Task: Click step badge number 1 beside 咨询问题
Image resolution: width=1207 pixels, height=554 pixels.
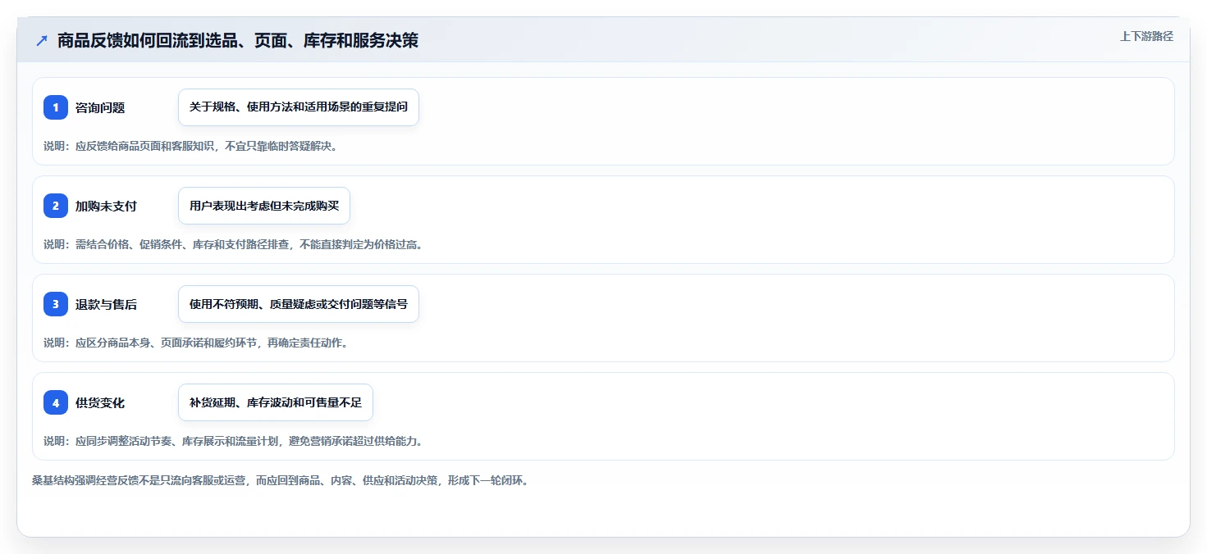Action: (x=56, y=107)
